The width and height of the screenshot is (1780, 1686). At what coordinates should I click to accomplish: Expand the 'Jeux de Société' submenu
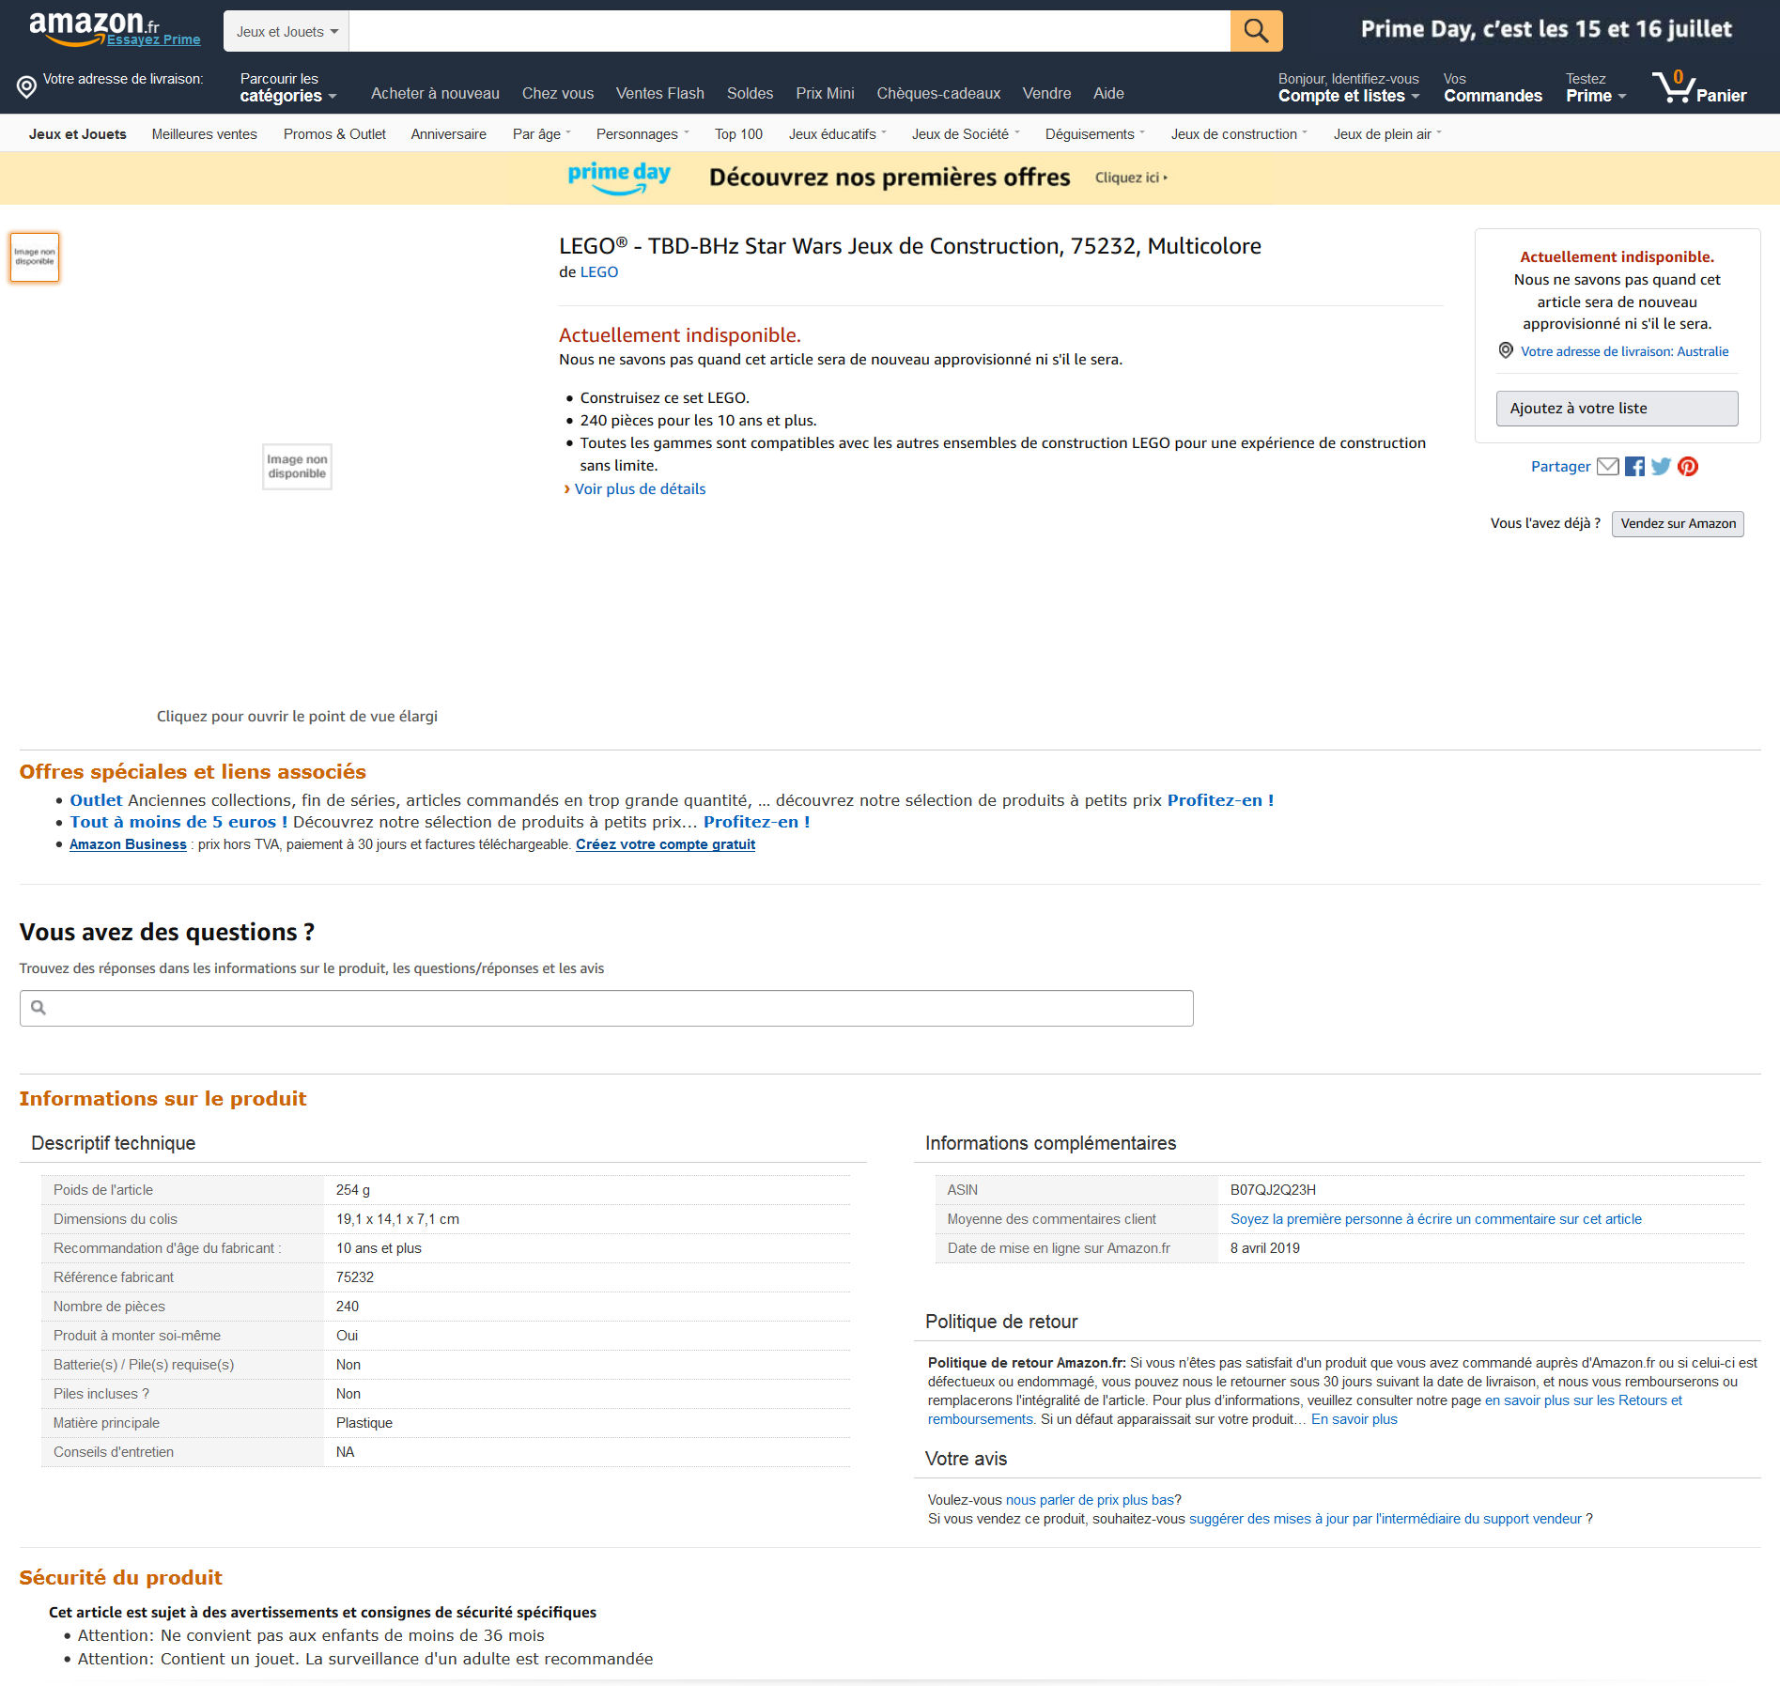(966, 134)
